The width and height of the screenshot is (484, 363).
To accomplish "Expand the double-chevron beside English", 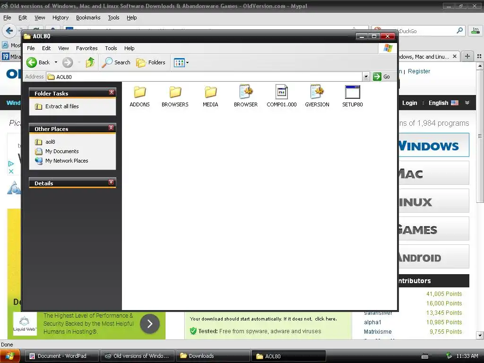I will [467, 103].
